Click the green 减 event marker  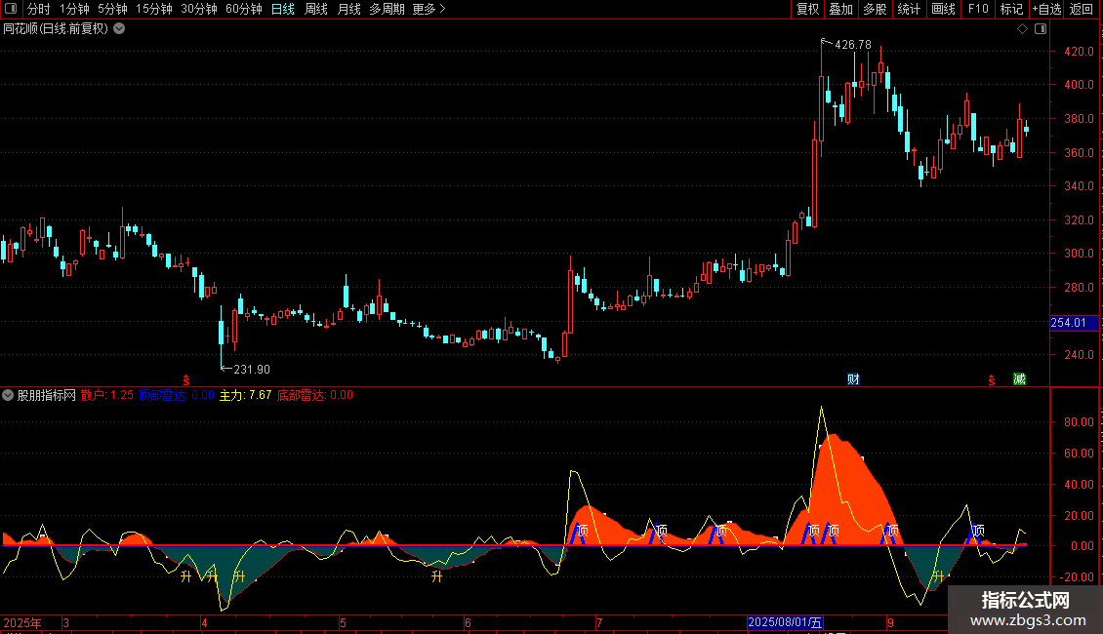(1019, 379)
